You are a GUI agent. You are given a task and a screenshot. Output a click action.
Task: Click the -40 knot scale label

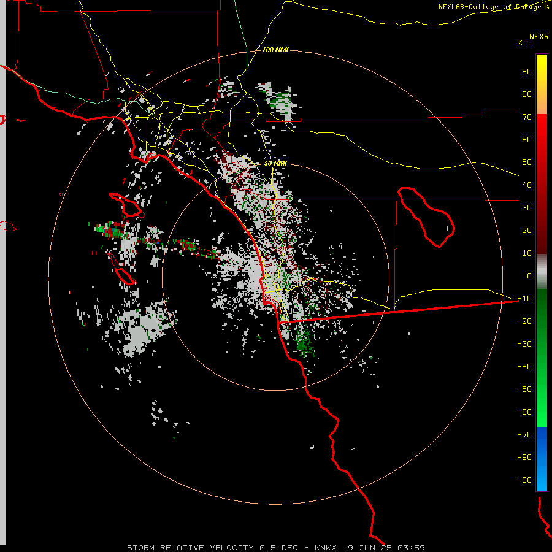524,367
